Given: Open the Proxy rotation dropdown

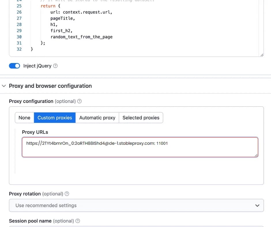Looking at the screenshot, I should 136,205.
